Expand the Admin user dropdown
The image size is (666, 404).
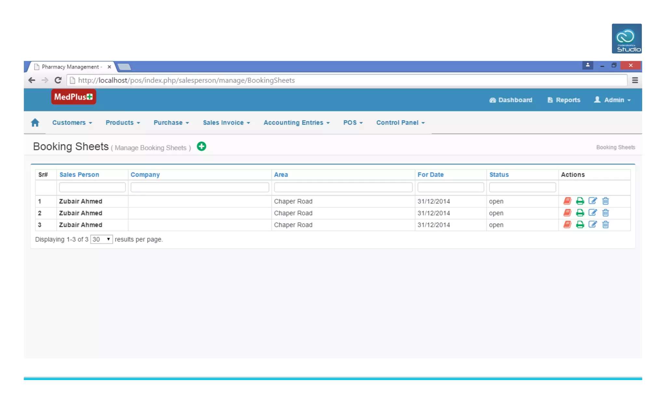click(613, 100)
